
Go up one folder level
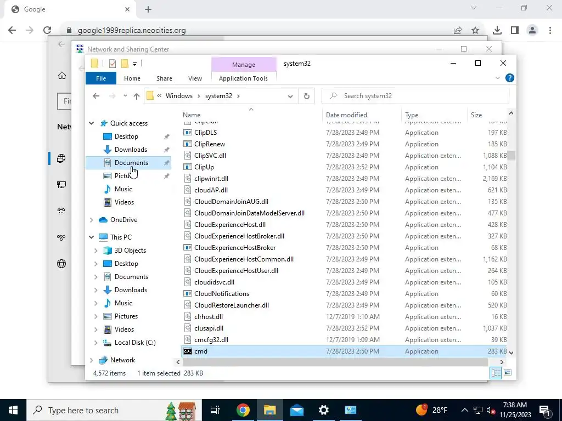pyautogui.click(x=136, y=96)
